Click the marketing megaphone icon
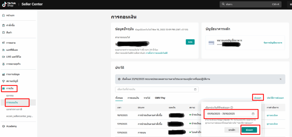 pos(3,43)
